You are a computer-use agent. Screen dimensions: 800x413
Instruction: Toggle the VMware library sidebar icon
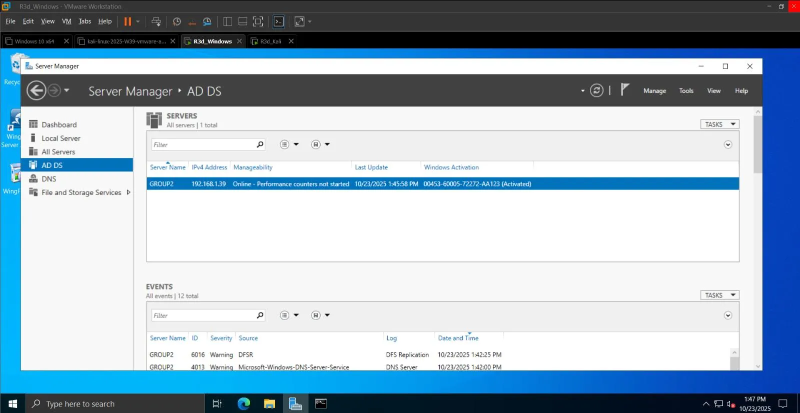[228, 21]
